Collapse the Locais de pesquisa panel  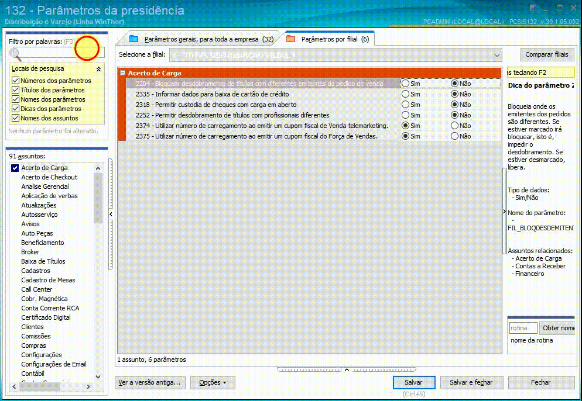tap(98, 69)
